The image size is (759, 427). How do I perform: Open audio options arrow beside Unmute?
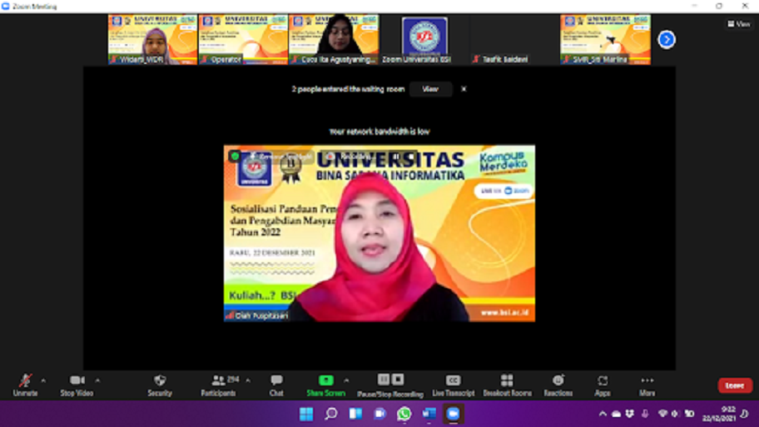pyautogui.click(x=43, y=380)
